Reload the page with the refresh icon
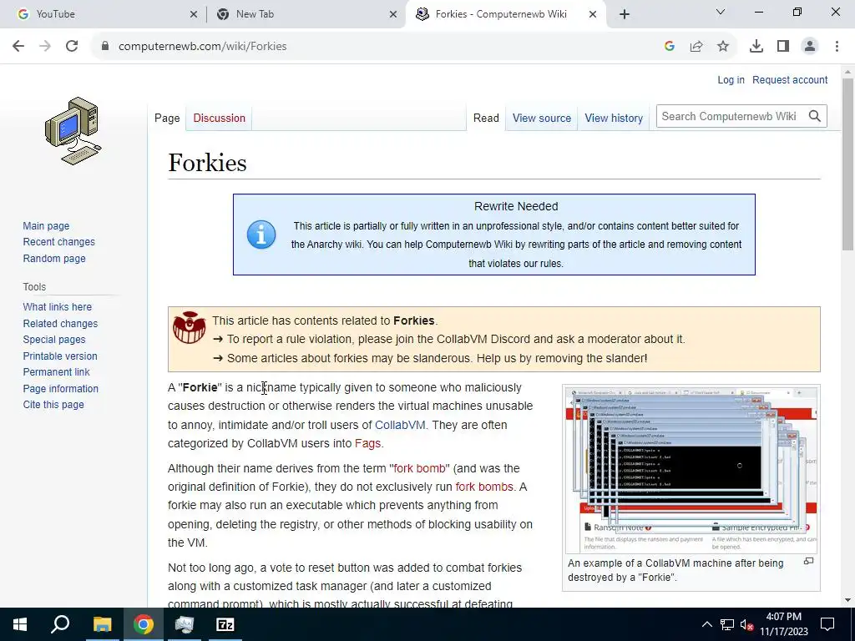This screenshot has width=855, height=641. click(x=72, y=47)
